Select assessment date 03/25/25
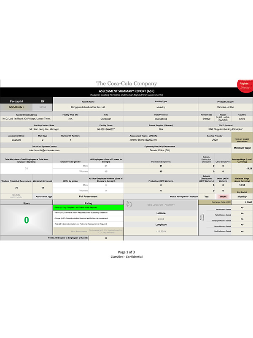Viewport: 253px width, 338px height. (x=16, y=140)
